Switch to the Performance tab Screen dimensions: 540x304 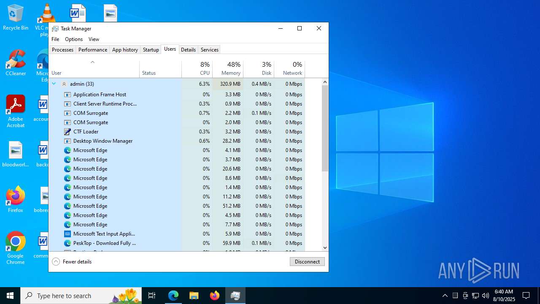point(93,50)
